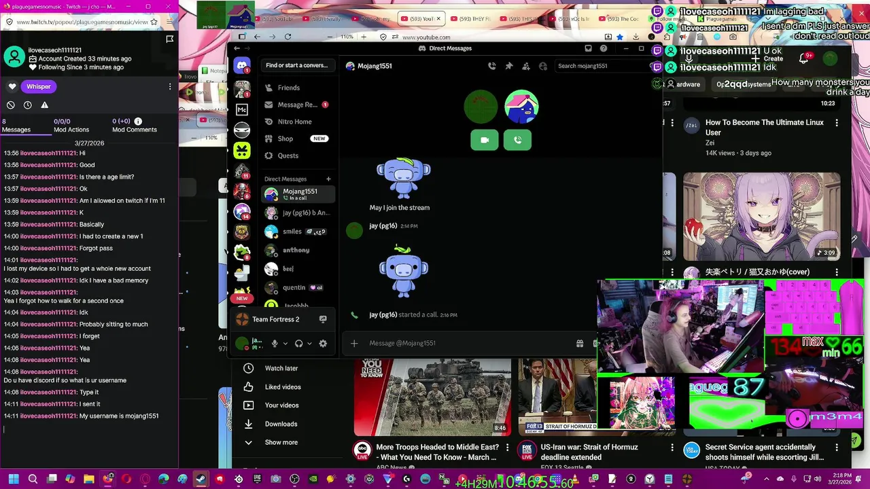The image size is (870, 489).
Task: Open Liked videos in YouTube sidebar
Action: [283, 387]
